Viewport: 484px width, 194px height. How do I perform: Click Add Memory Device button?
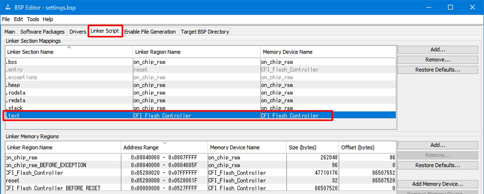click(x=438, y=184)
